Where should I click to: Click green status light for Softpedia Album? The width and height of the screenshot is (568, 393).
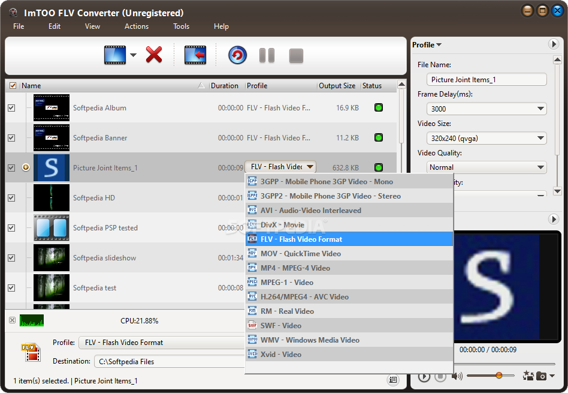[x=379, y=107]
